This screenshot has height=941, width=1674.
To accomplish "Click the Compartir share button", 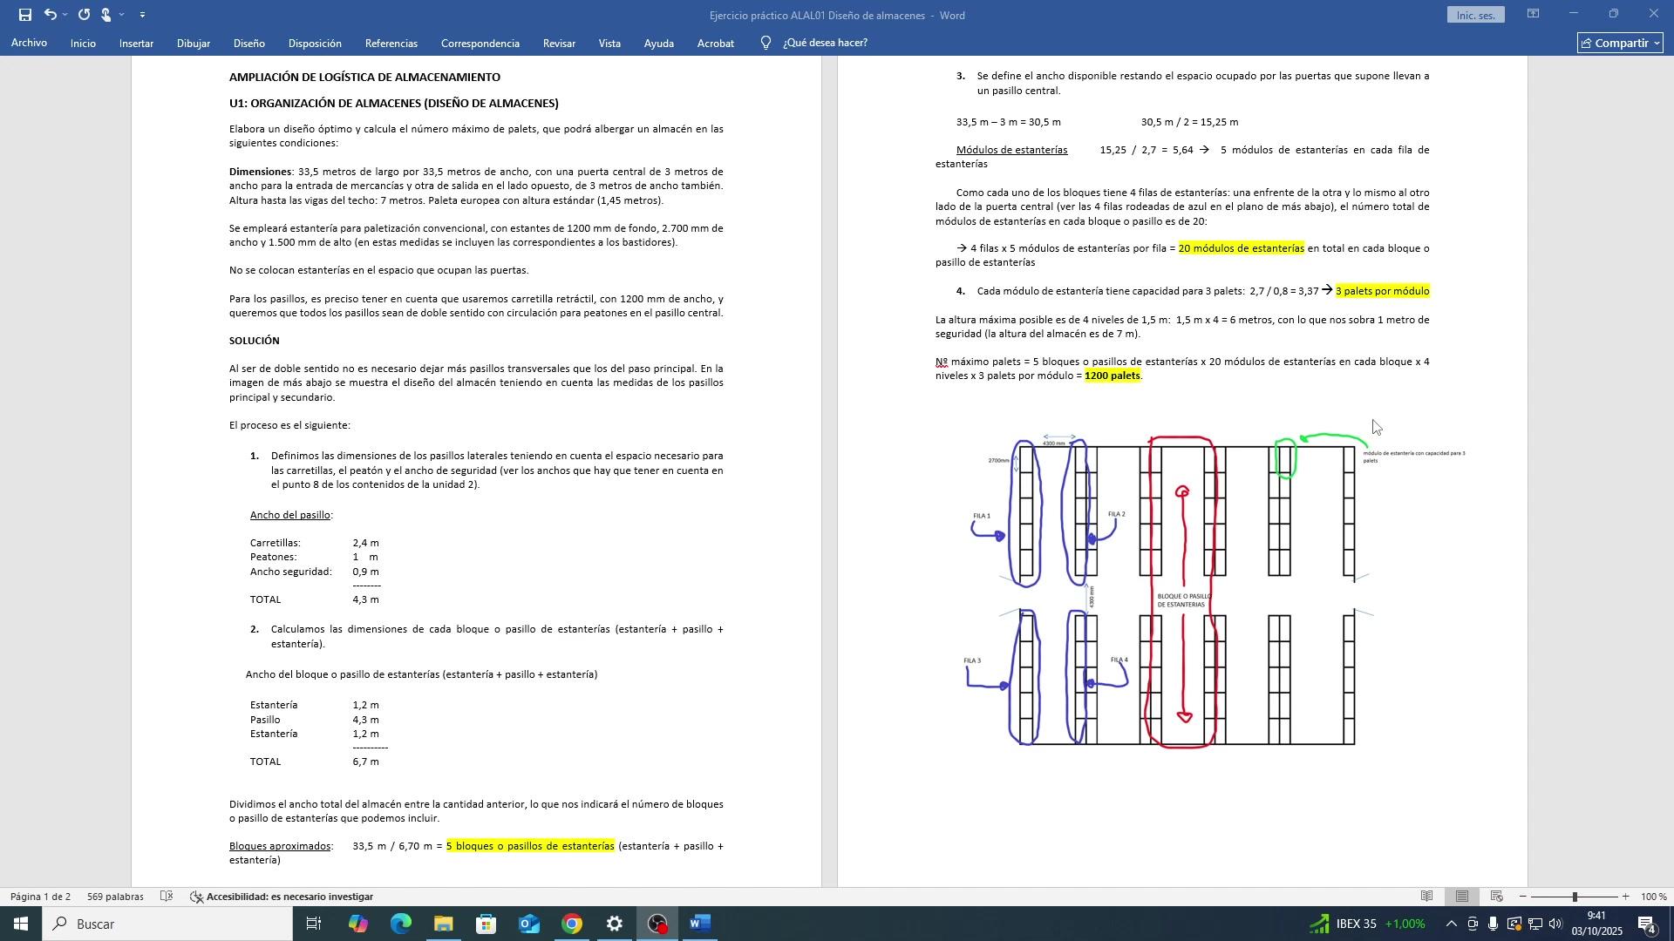I will 1620,43.
